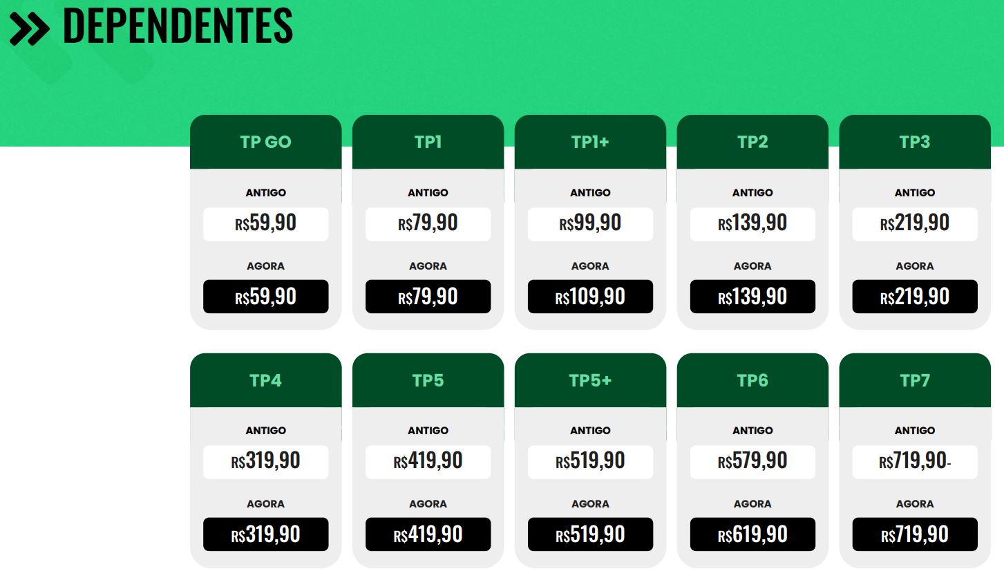Click TP3 old price R$219,90 white box

[x=915, y=224]
